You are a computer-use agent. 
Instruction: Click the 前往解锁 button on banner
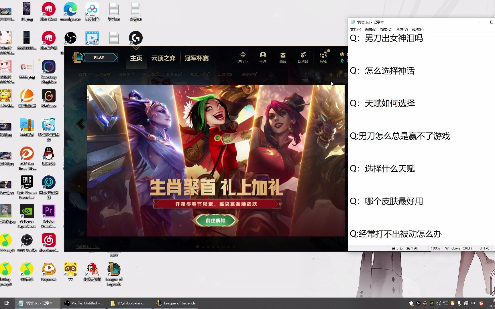pyautogui.click(x=215, y=221)
